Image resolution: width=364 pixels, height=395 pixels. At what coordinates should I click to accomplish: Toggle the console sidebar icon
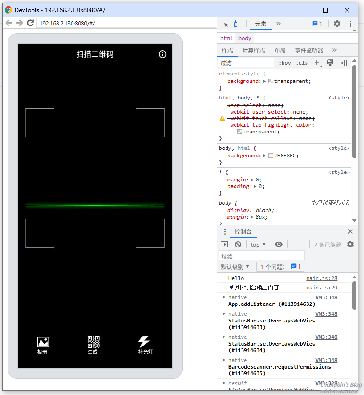click(224, 244)
